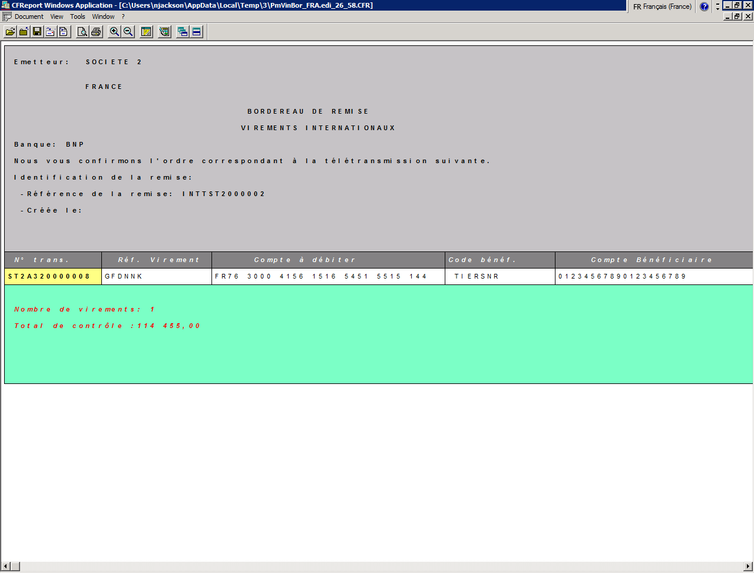Click the folder with up arrow icon
This screenshot has height=573, width=754.
24,32
